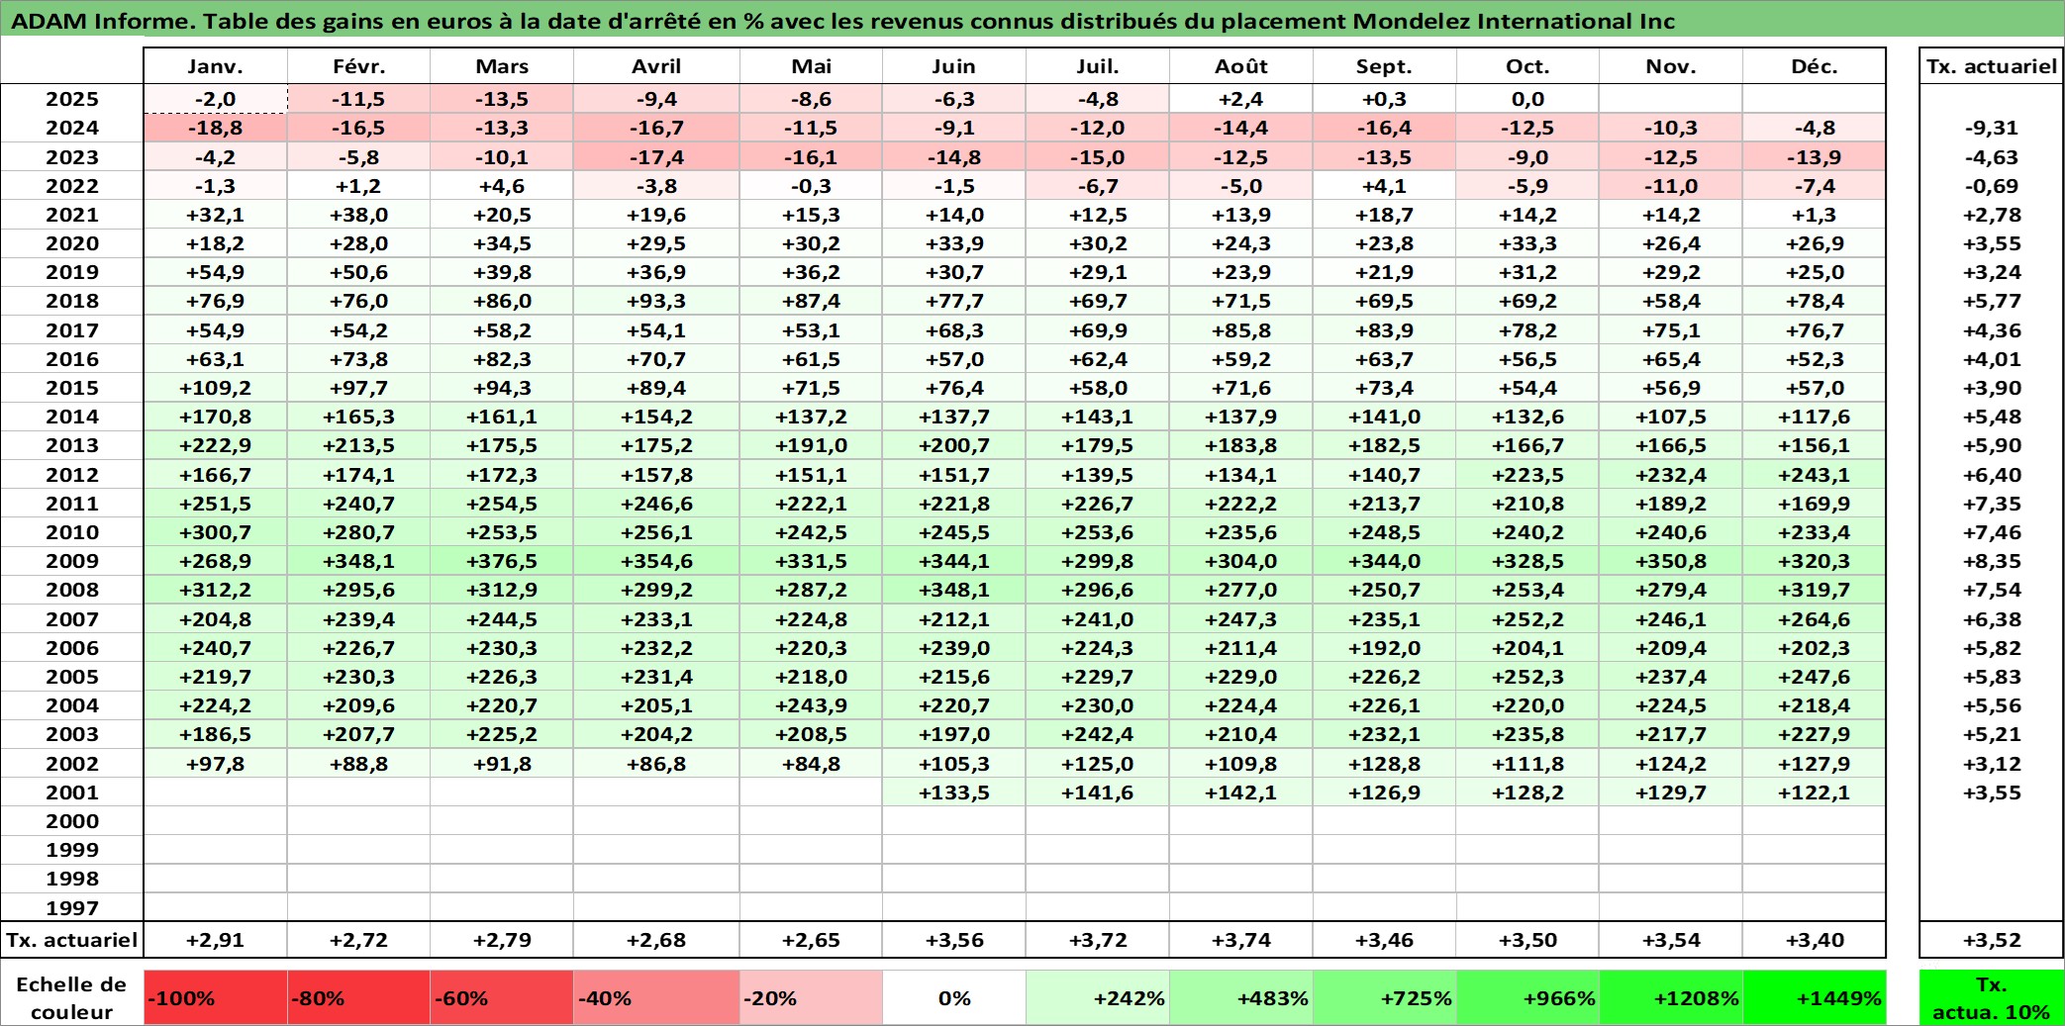Click the -60% color swatch
This screenshot has height=1026, width=2065.
(x=502, y=997)
